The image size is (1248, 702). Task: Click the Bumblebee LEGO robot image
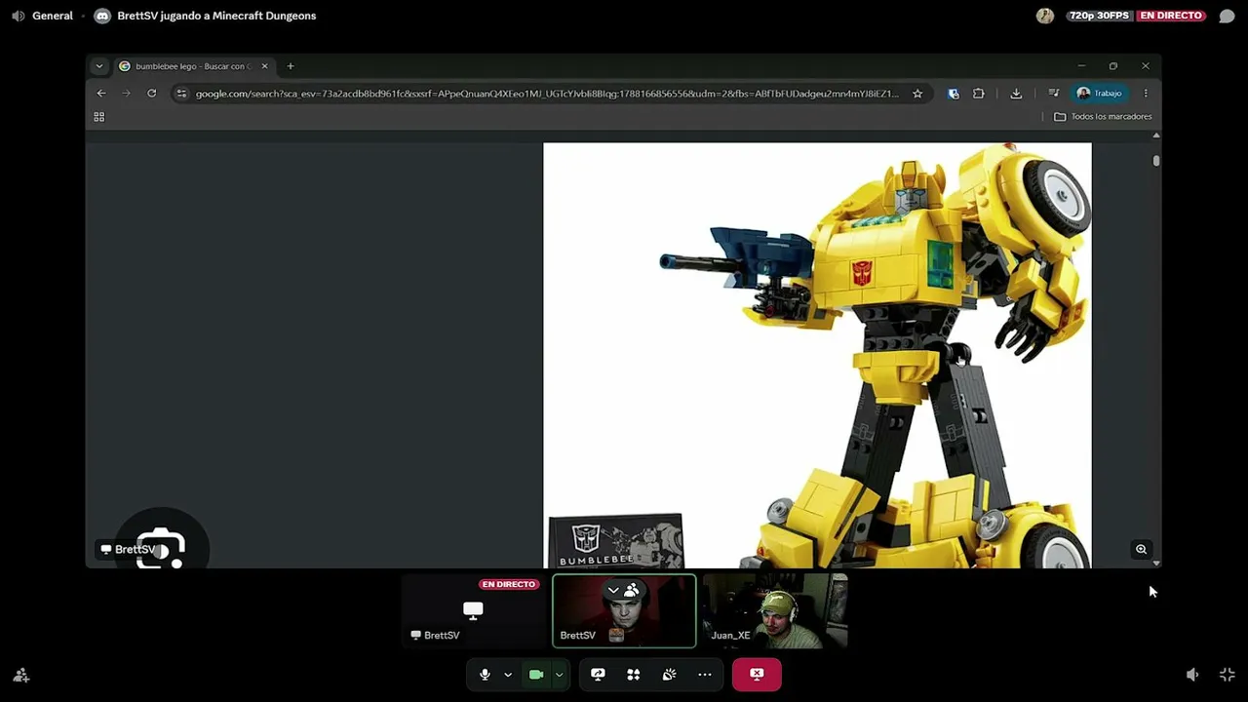[x=817, y=355]
